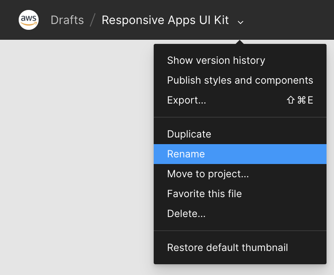This screenshot has width=334, height=275.
Task: Click the AWS logo avatar in the toolbar
Action: (28, 19)
